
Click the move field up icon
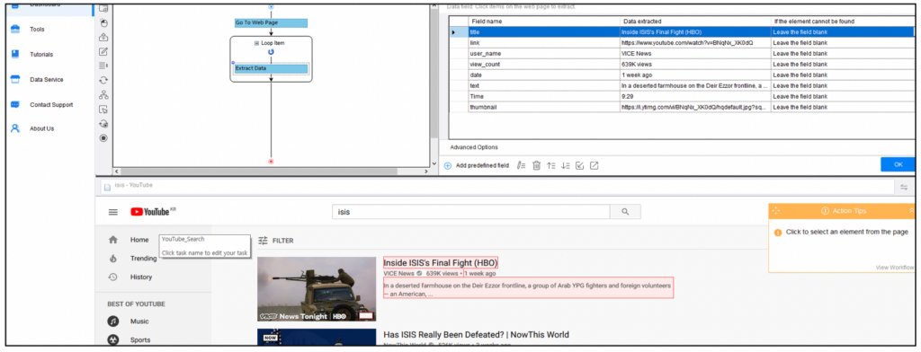click(x=551, y=166)
